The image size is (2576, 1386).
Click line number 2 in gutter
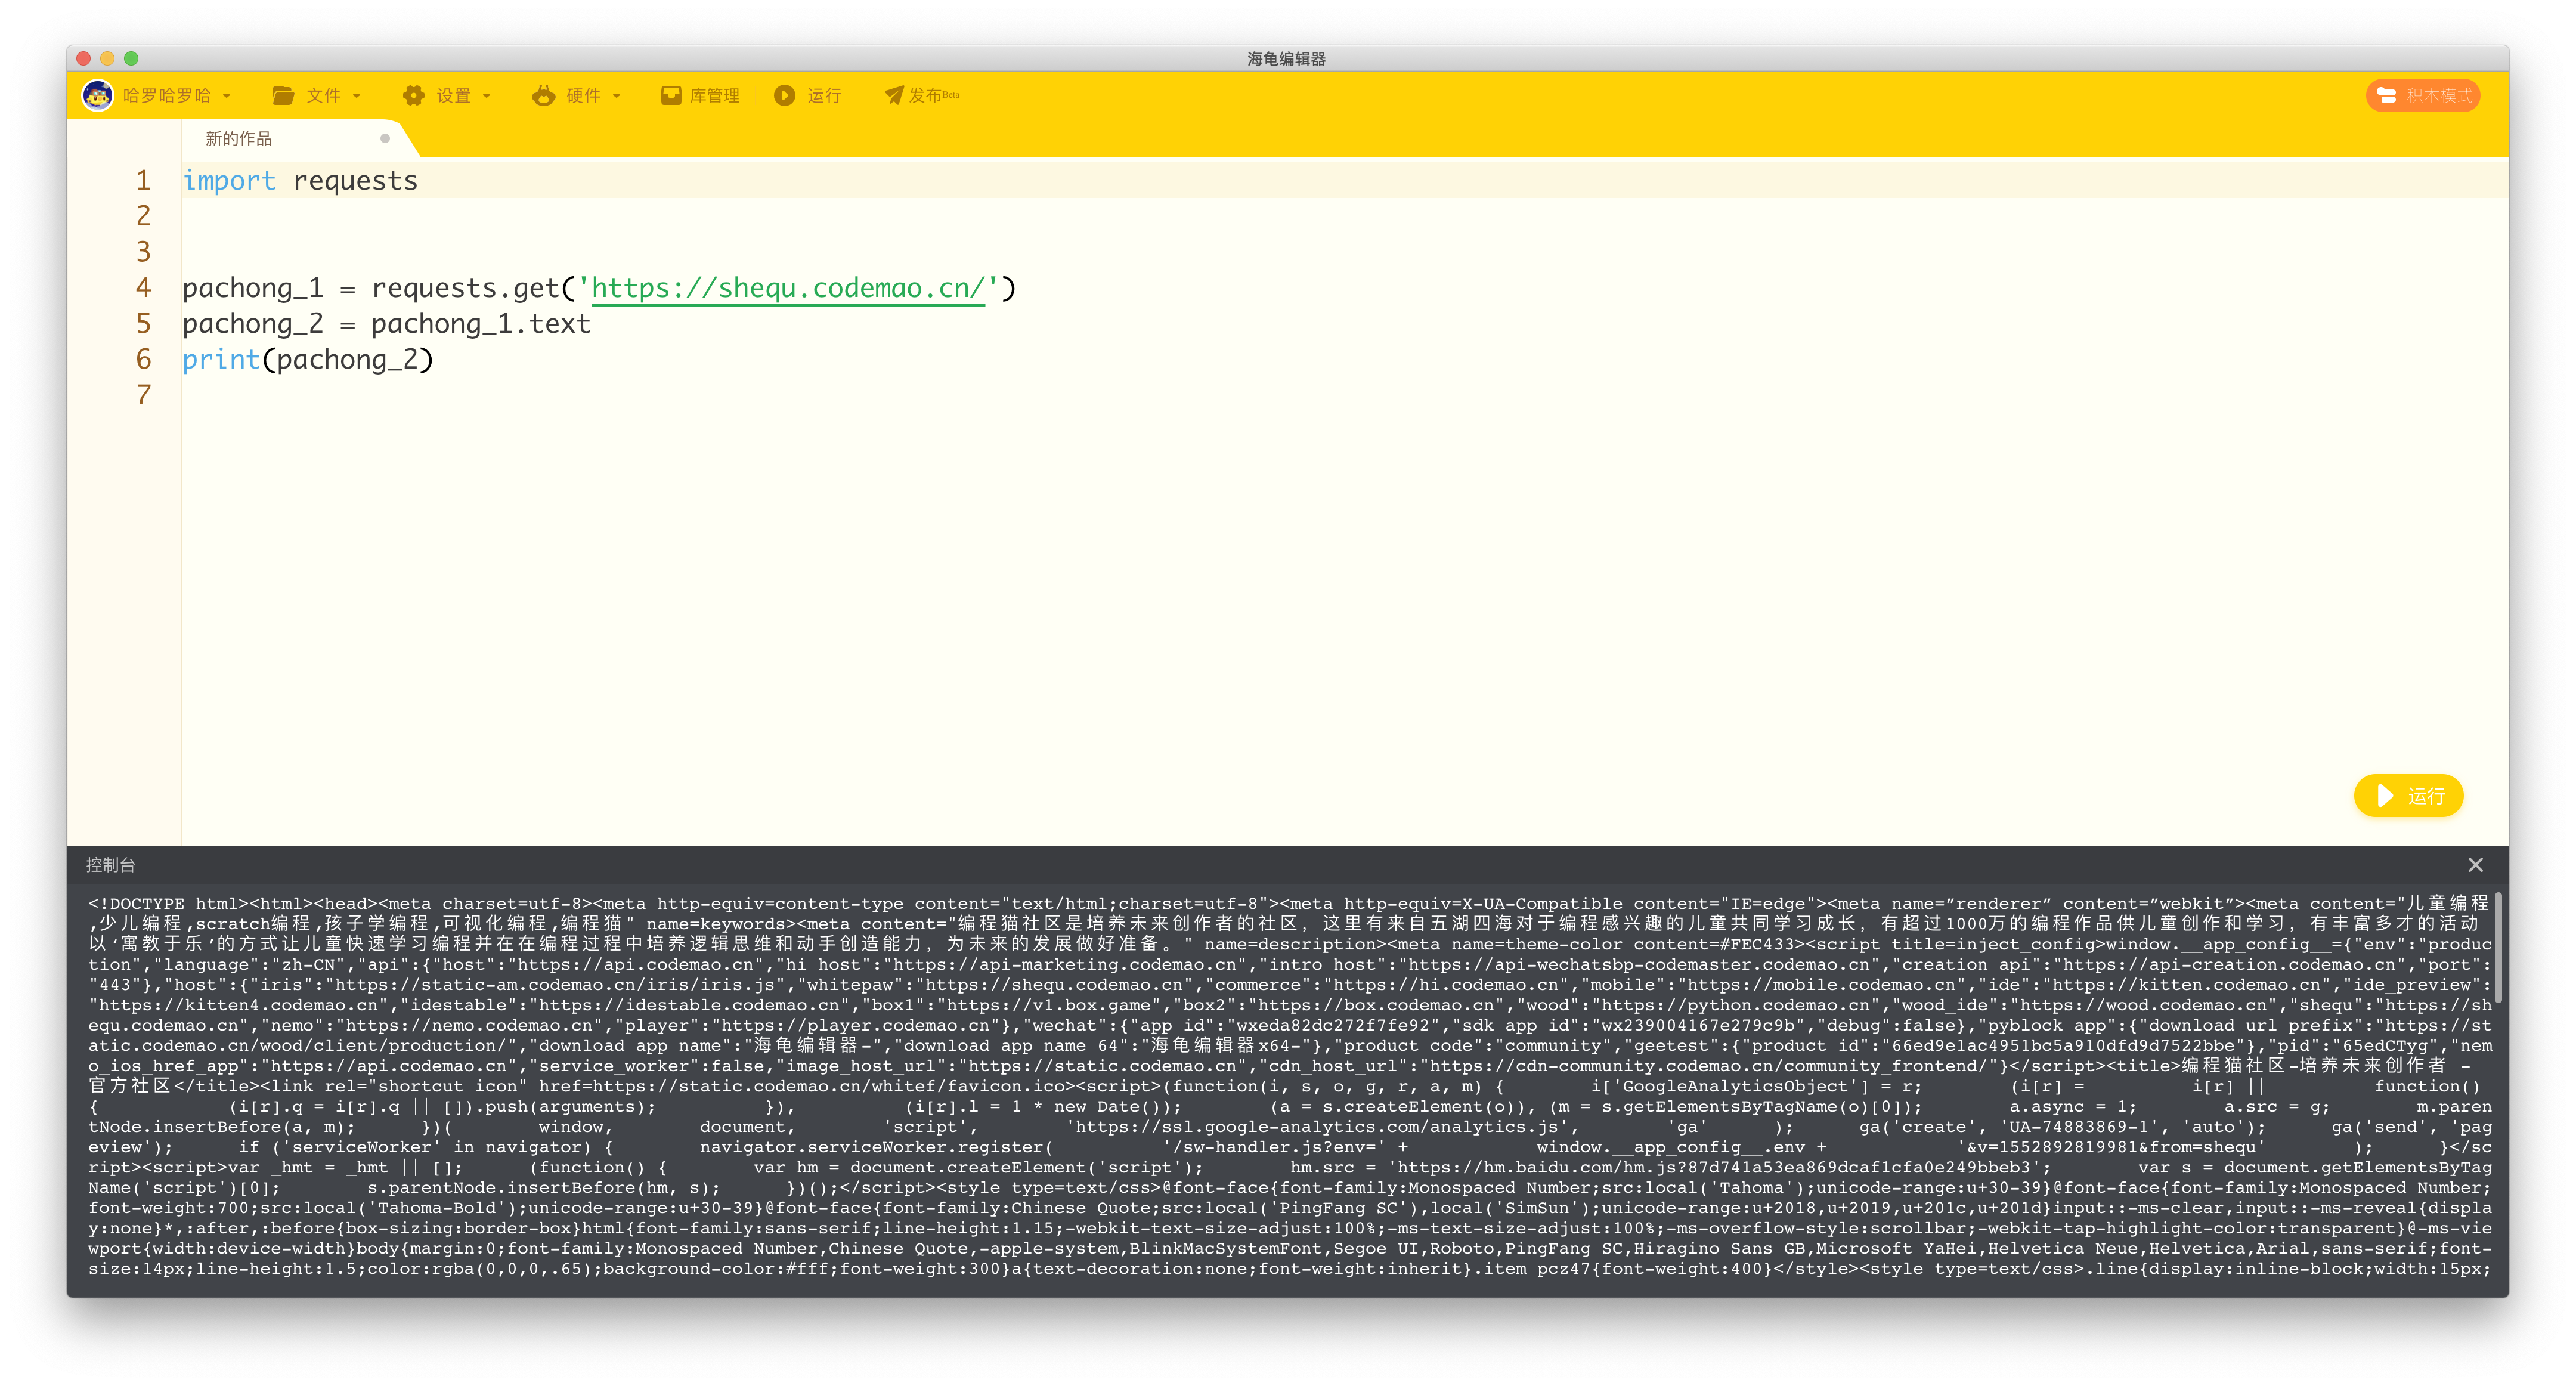pos(144,217)
